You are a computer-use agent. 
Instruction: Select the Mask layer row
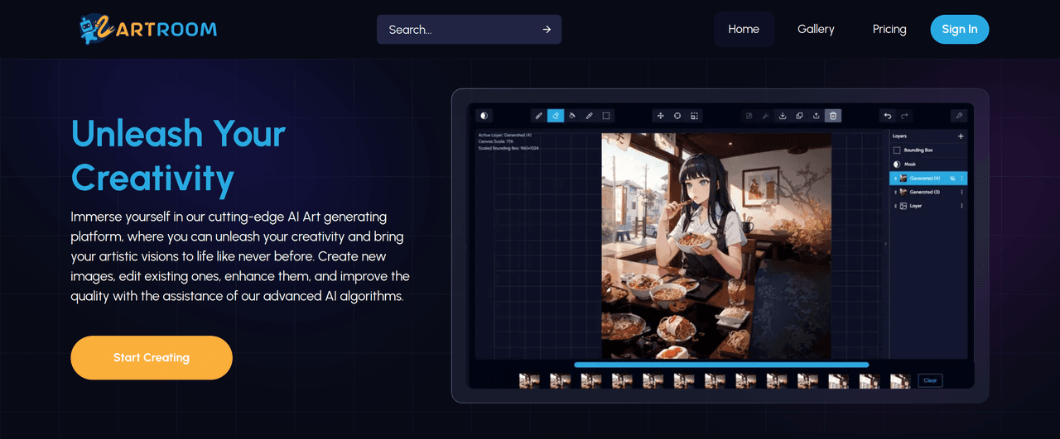(928, 165)
